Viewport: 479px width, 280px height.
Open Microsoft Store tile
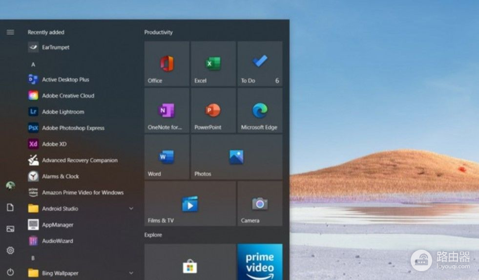click(190, 262)
